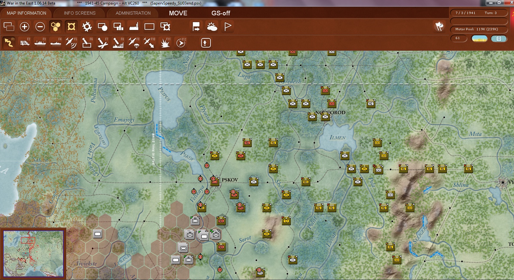This screenshot has height=280, width=514.
Task: Click the rectangle with circle toolbar icon
Action: click(x=102, y=27)
